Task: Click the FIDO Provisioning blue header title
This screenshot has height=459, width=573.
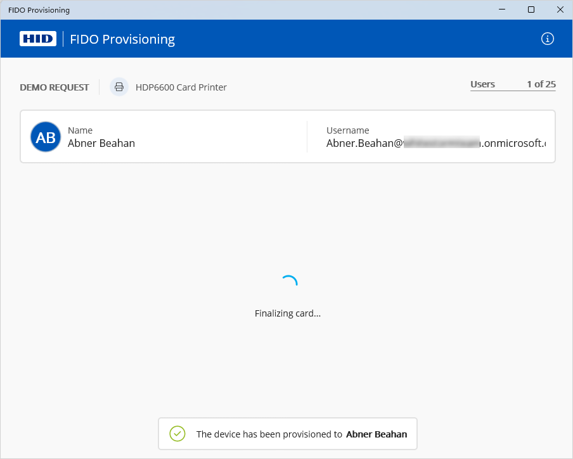Action: point(122,39)
